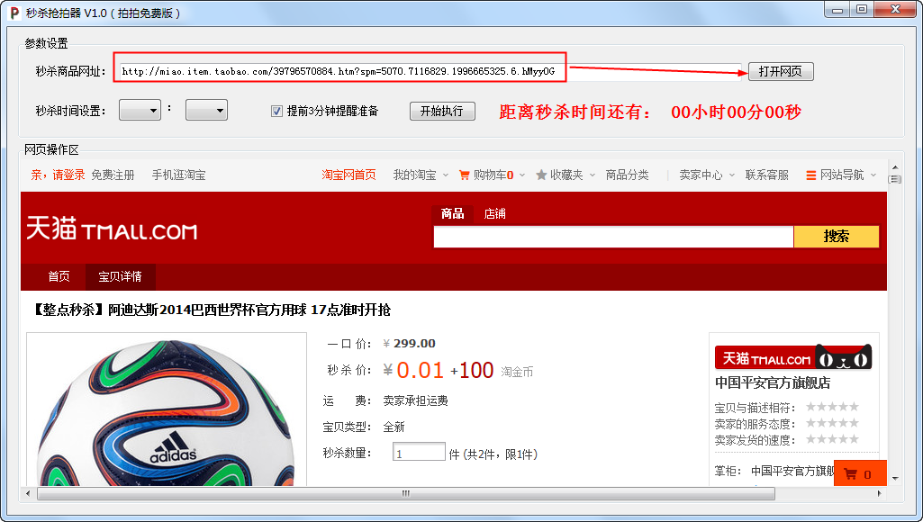The height and width of the screenshot is (522, 923).
Task: Click the 天猫 TMALL.COM logo in red header
Action: click(112, 229)
